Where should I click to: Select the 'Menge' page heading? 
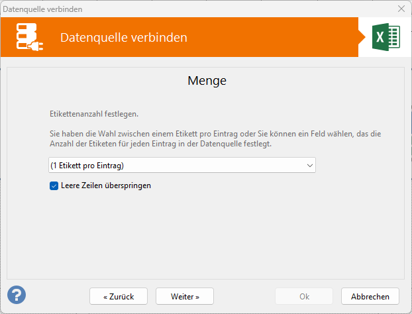(x=207, y=81)
